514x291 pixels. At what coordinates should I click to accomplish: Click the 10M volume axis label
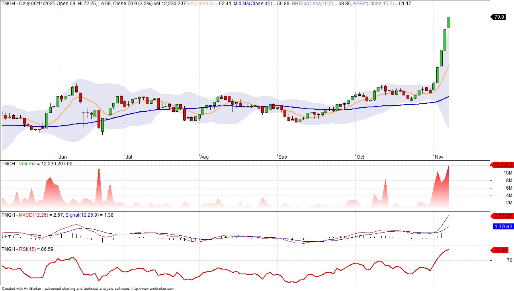(x=496, y=173)
